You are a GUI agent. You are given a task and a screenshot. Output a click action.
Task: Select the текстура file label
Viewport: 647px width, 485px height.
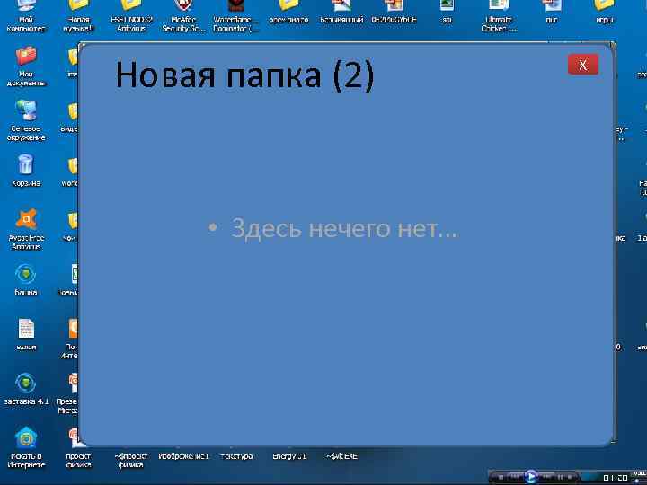236,456
